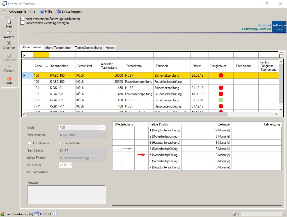Click the Ändern edit icon
287x217 pixels.
click(9, 33)
